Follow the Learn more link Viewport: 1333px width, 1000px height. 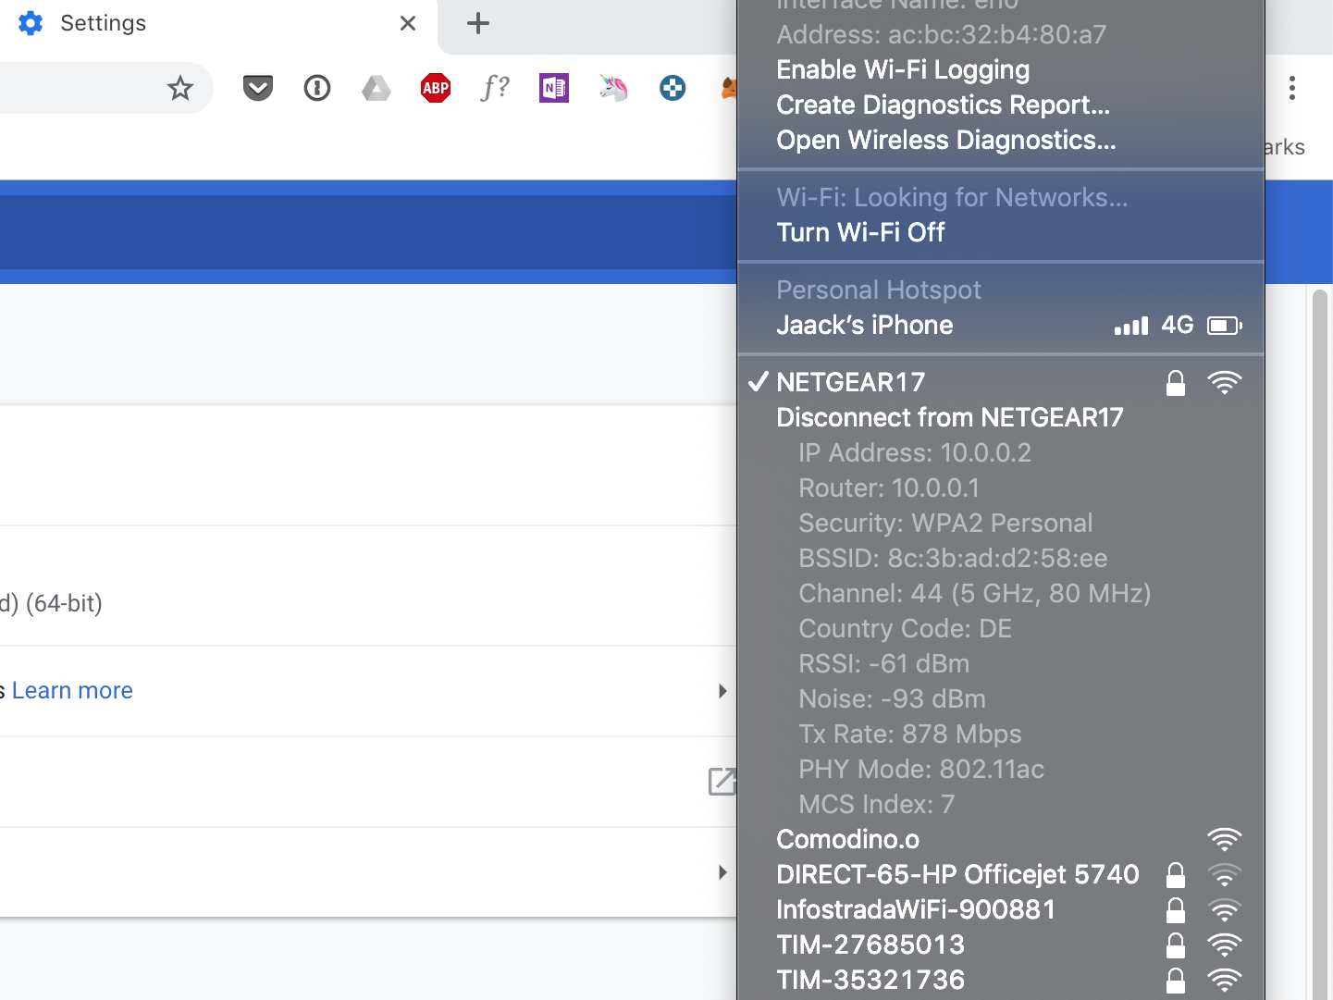[x=72, y=691]
